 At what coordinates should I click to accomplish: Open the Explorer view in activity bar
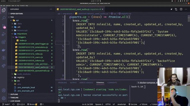pos(4,10)
